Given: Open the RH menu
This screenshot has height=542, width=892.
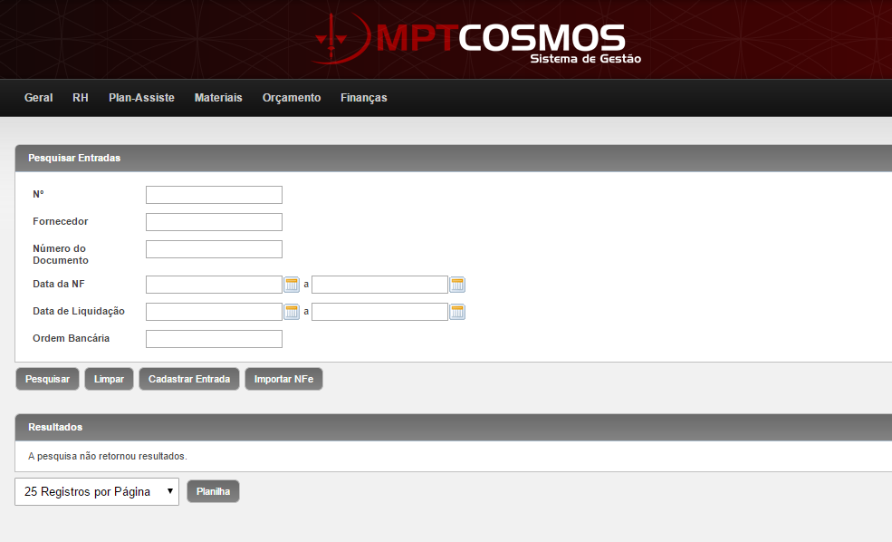Looking at the screenshot, I should coord(81,98).
